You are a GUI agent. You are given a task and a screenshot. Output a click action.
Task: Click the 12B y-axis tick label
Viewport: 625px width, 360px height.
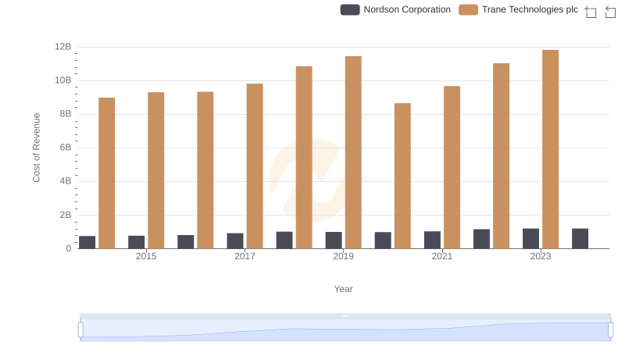(x=62, y=47)
